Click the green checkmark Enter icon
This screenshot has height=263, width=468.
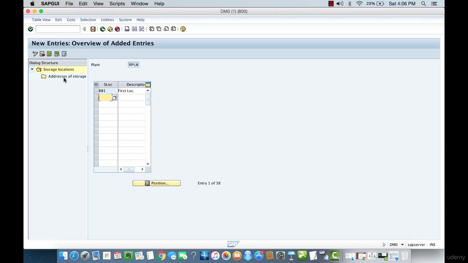[x=31, y=29]
